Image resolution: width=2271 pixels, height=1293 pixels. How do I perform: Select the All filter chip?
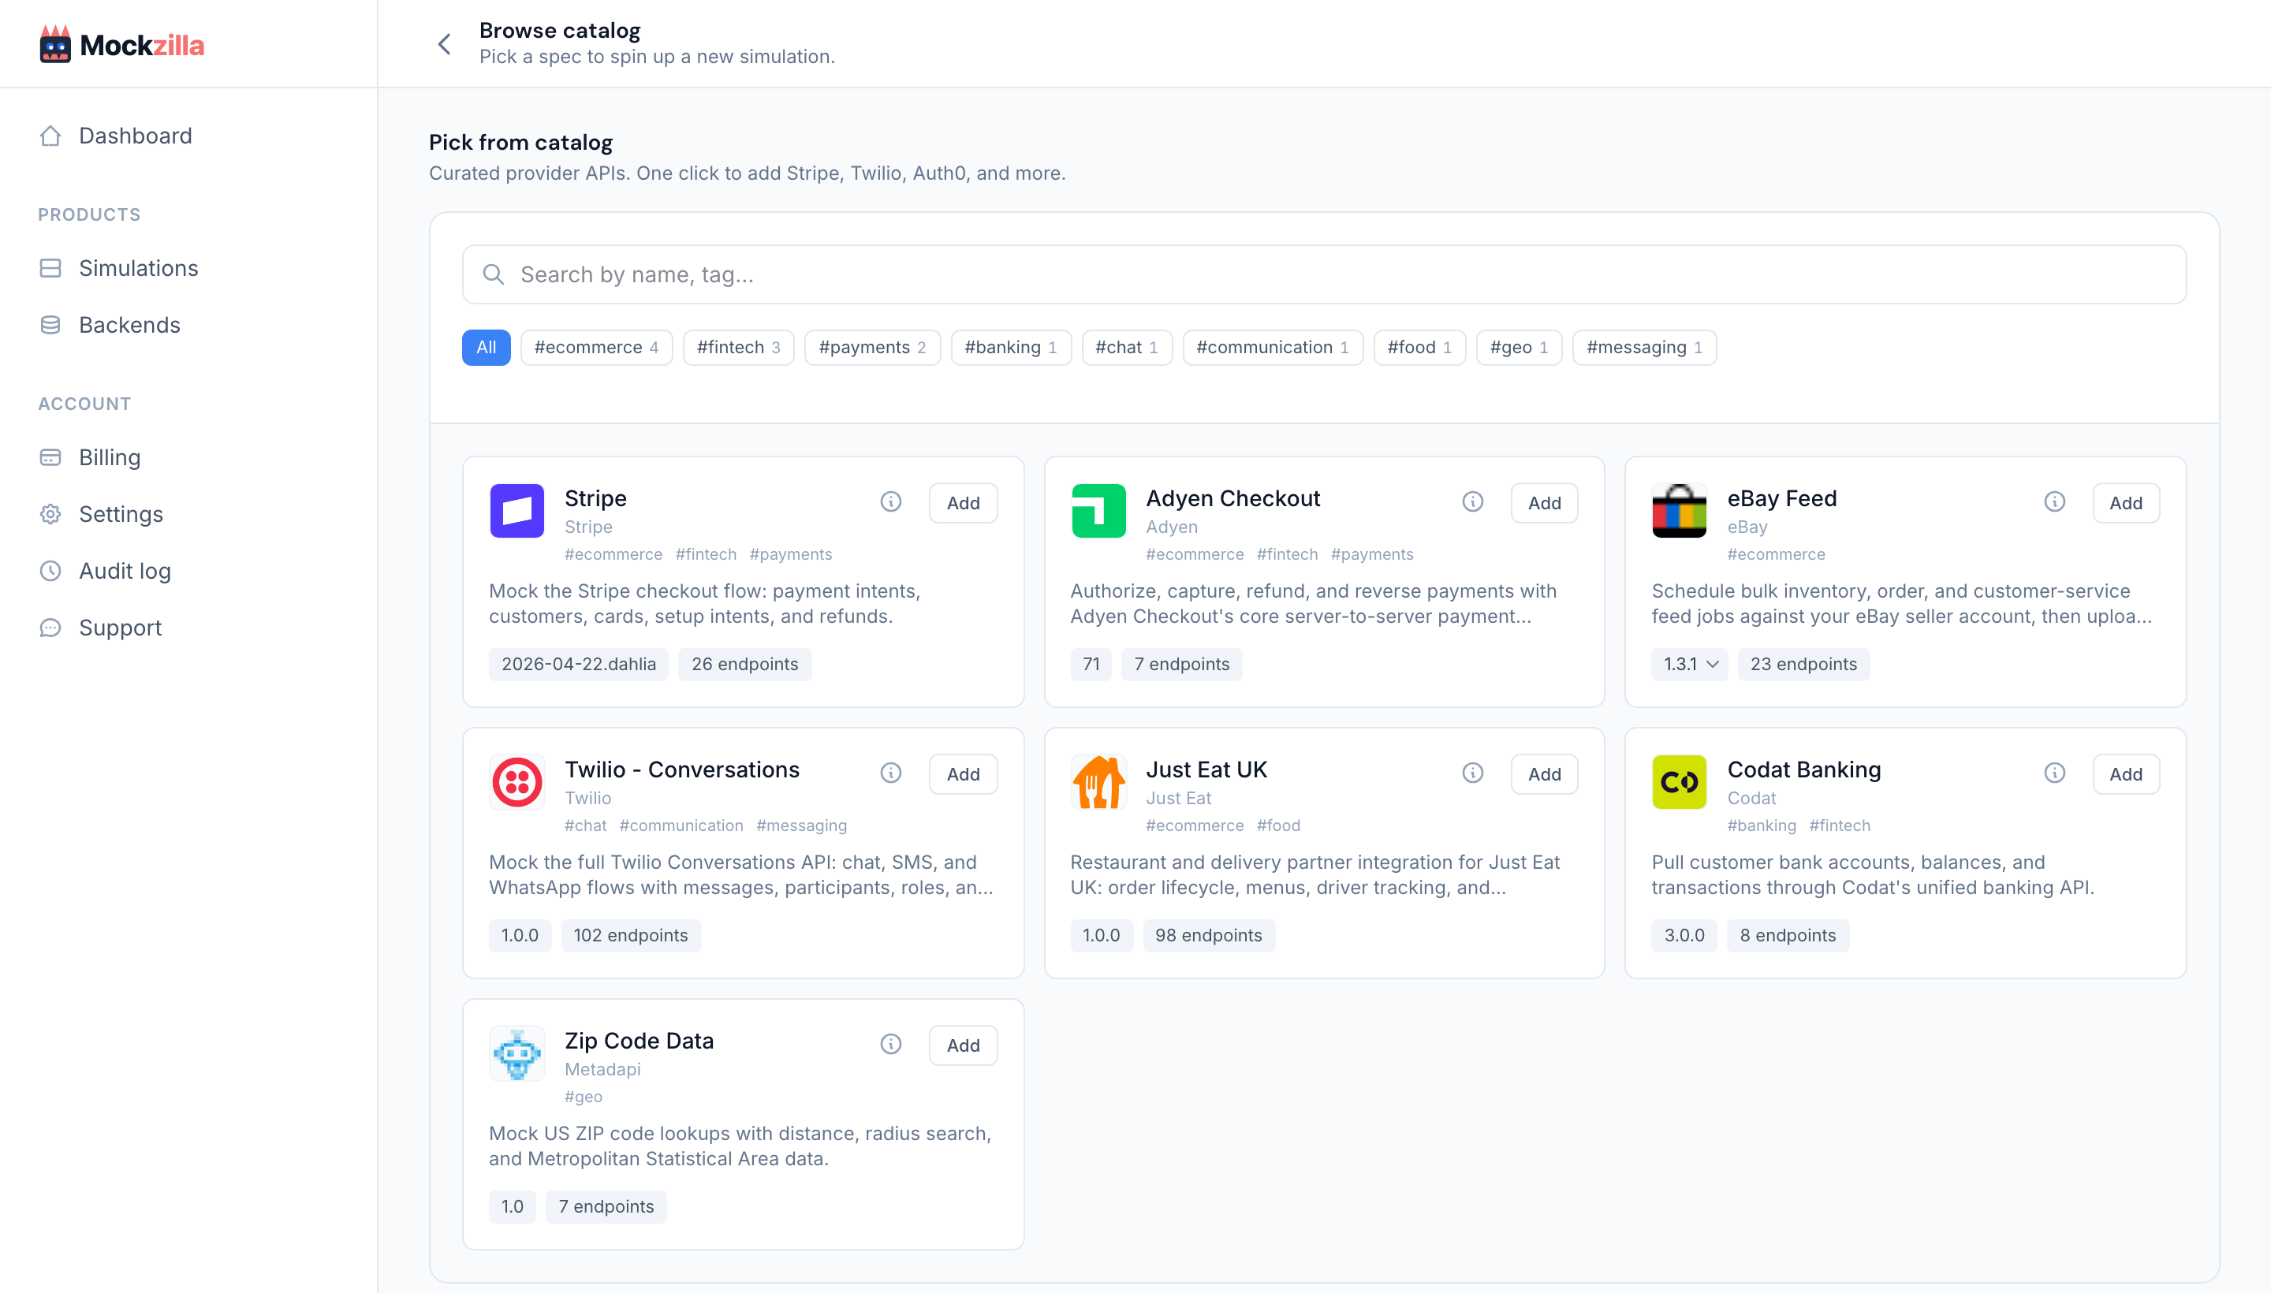(486, 347)
